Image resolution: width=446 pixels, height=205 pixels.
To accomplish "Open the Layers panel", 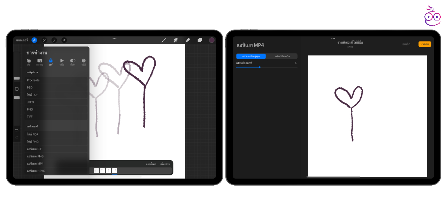I will point(200,40).
